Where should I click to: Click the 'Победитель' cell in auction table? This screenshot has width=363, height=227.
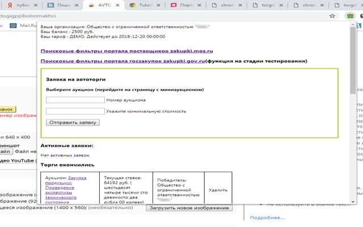pos(179,188)
